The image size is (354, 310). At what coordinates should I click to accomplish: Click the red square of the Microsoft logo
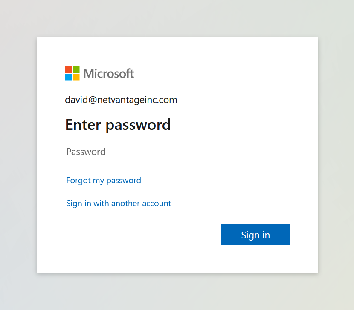pos(68,69)
